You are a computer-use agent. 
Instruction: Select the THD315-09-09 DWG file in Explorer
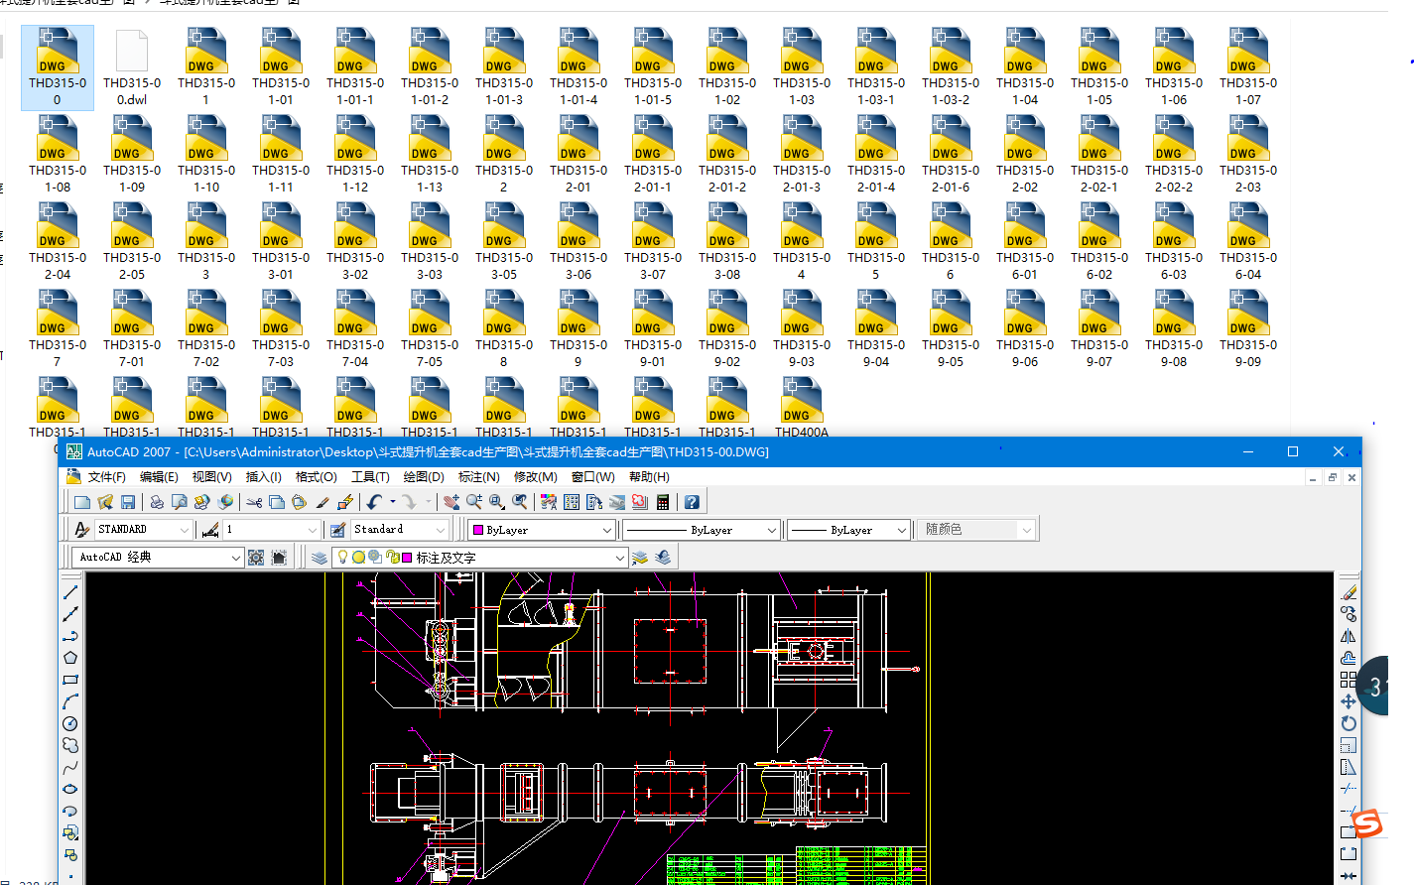(1248, 329)
